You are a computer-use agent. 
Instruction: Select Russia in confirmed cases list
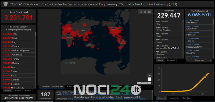pyautogui.click(x=18, y=63)
